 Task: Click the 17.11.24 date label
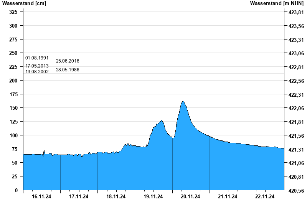coord(79,196)
